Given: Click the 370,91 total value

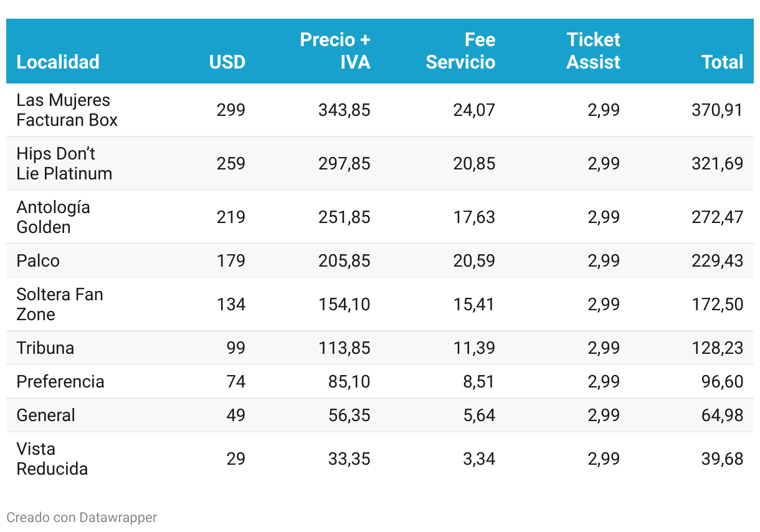Looking at the screenshot, I should pyautogui.click(x=717, y=110).
